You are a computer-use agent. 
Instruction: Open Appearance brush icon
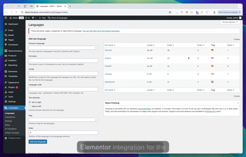click(x=6, y=82)
